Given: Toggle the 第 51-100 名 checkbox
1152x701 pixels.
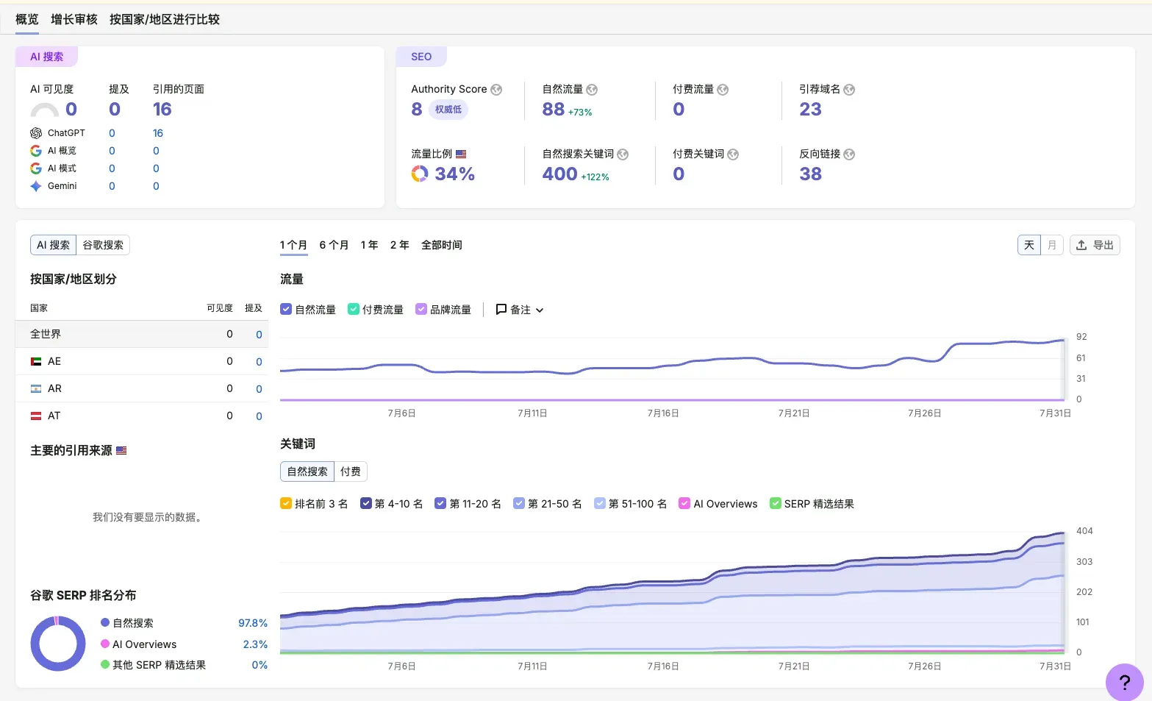Looking at the screenshot, I should 600,504.
